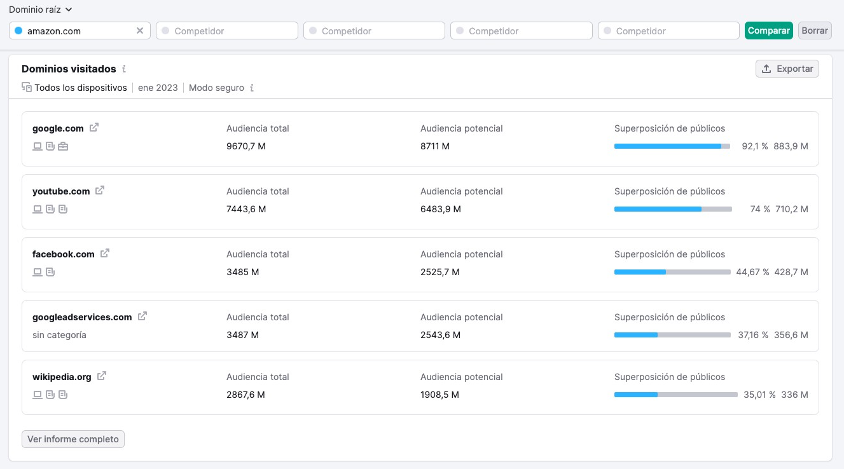Viewport: 844px width, 469px height.
Task: Open the Todos los dispositivos filter
Action: click(74, 88)
